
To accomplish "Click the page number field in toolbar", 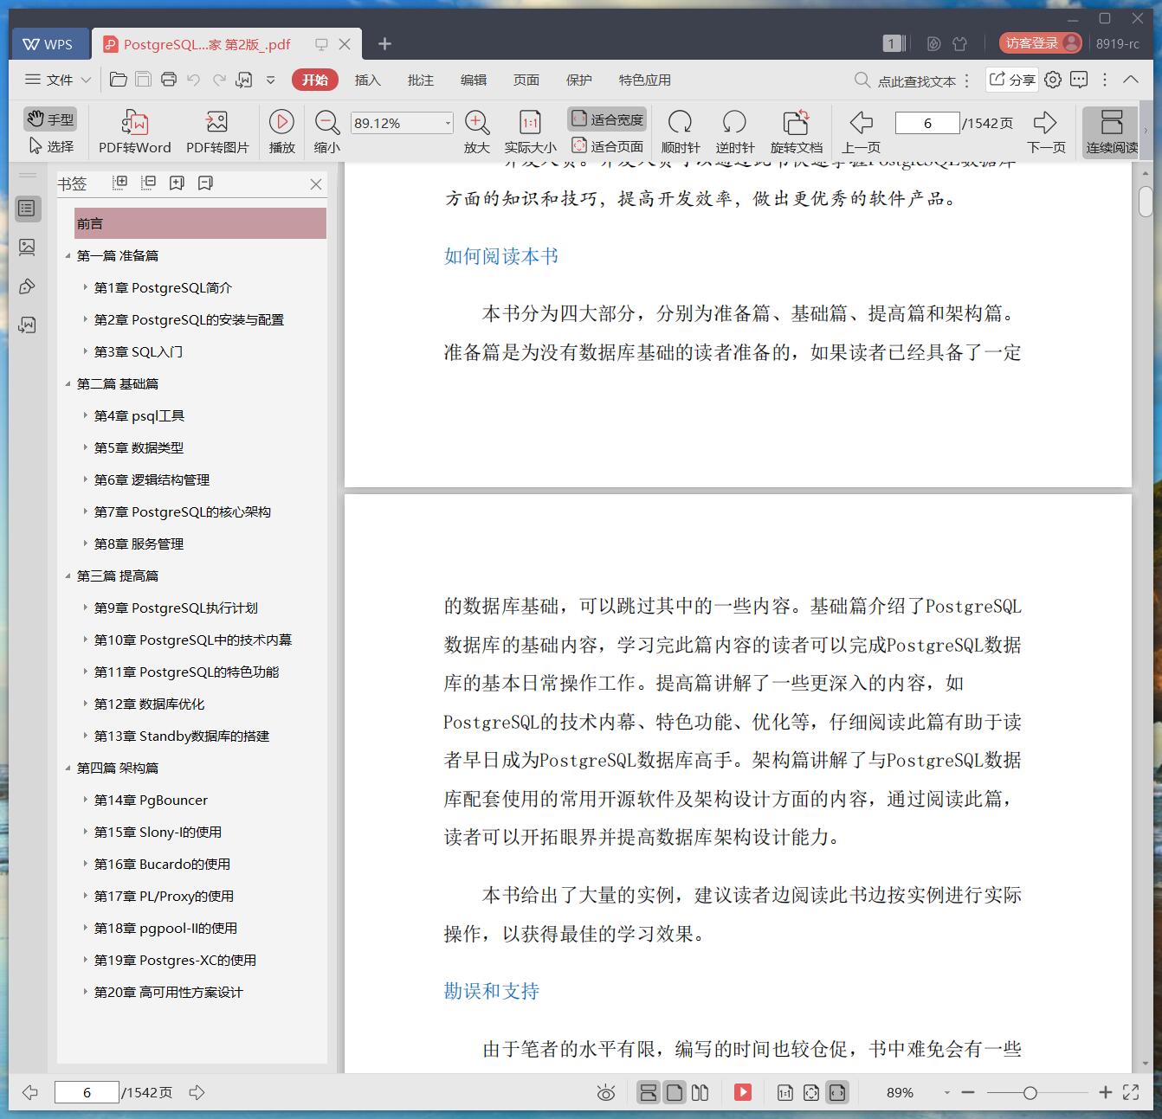I will [927, 123].
